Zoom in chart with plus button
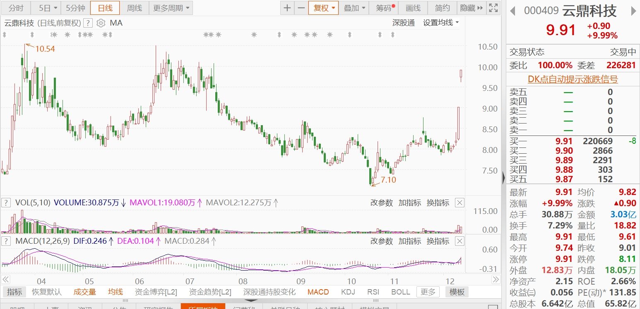This screenshot has height=309, width=640. (287, 8)
